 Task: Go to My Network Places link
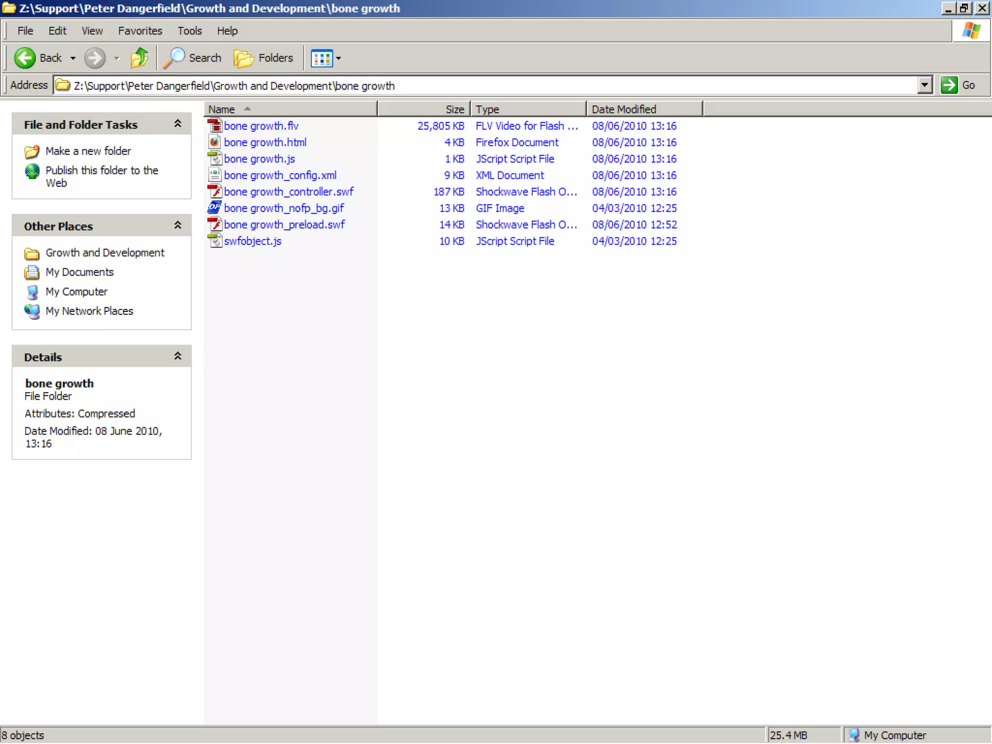[x=89, y=311]
